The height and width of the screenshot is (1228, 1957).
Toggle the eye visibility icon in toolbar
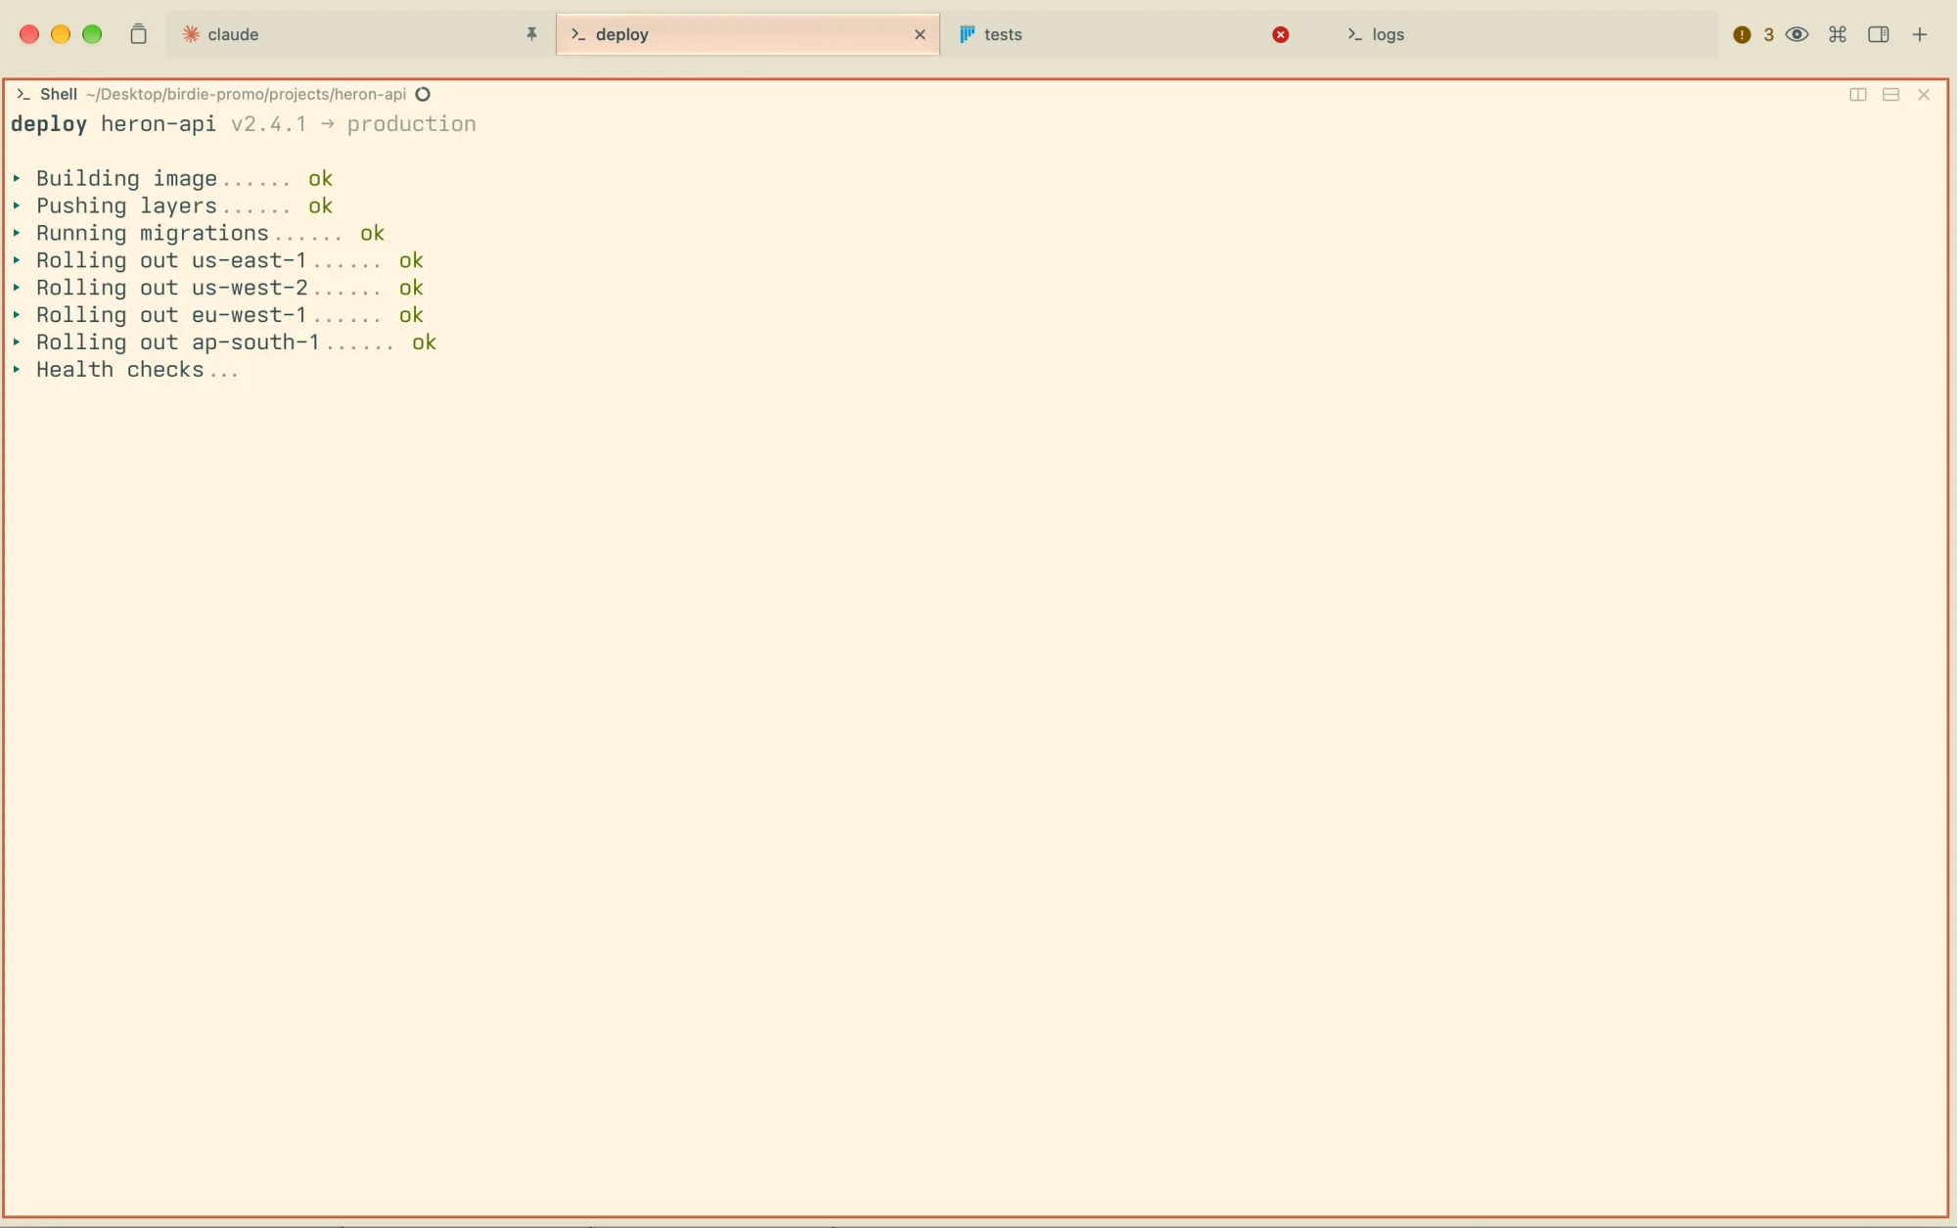(x=1797, y=34)
